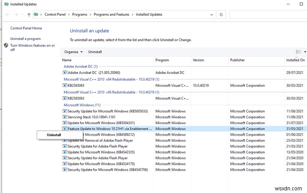Click installed date 25/03/2021
The width and height of the screenshot is (307, 193).
(x=295, y=140)
